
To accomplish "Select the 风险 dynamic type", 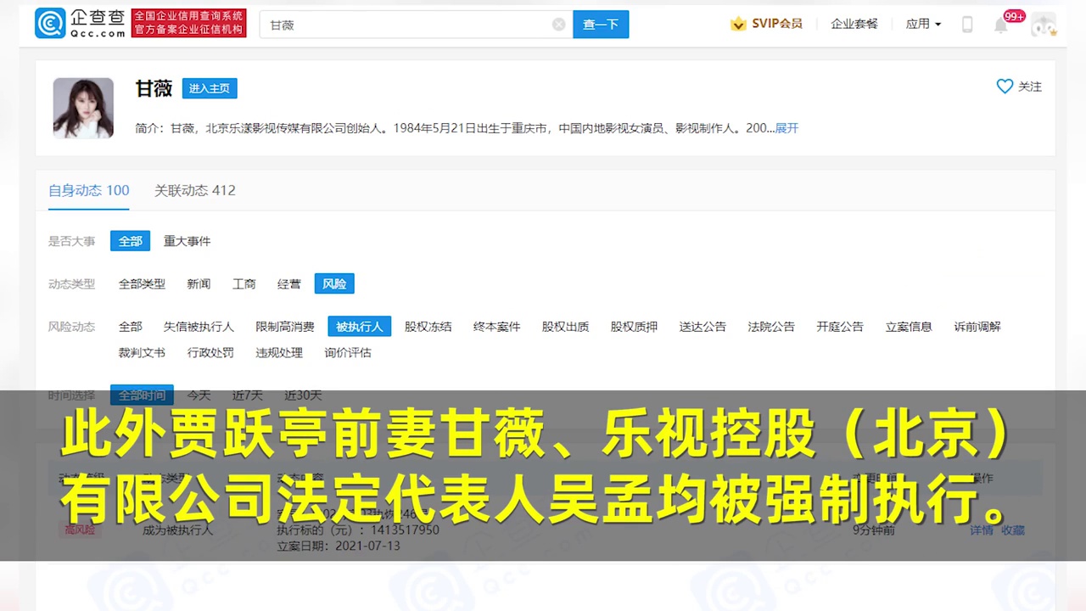I will (334, 283).
